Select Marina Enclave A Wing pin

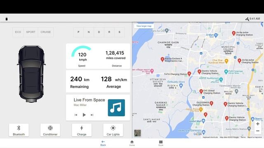162,59
